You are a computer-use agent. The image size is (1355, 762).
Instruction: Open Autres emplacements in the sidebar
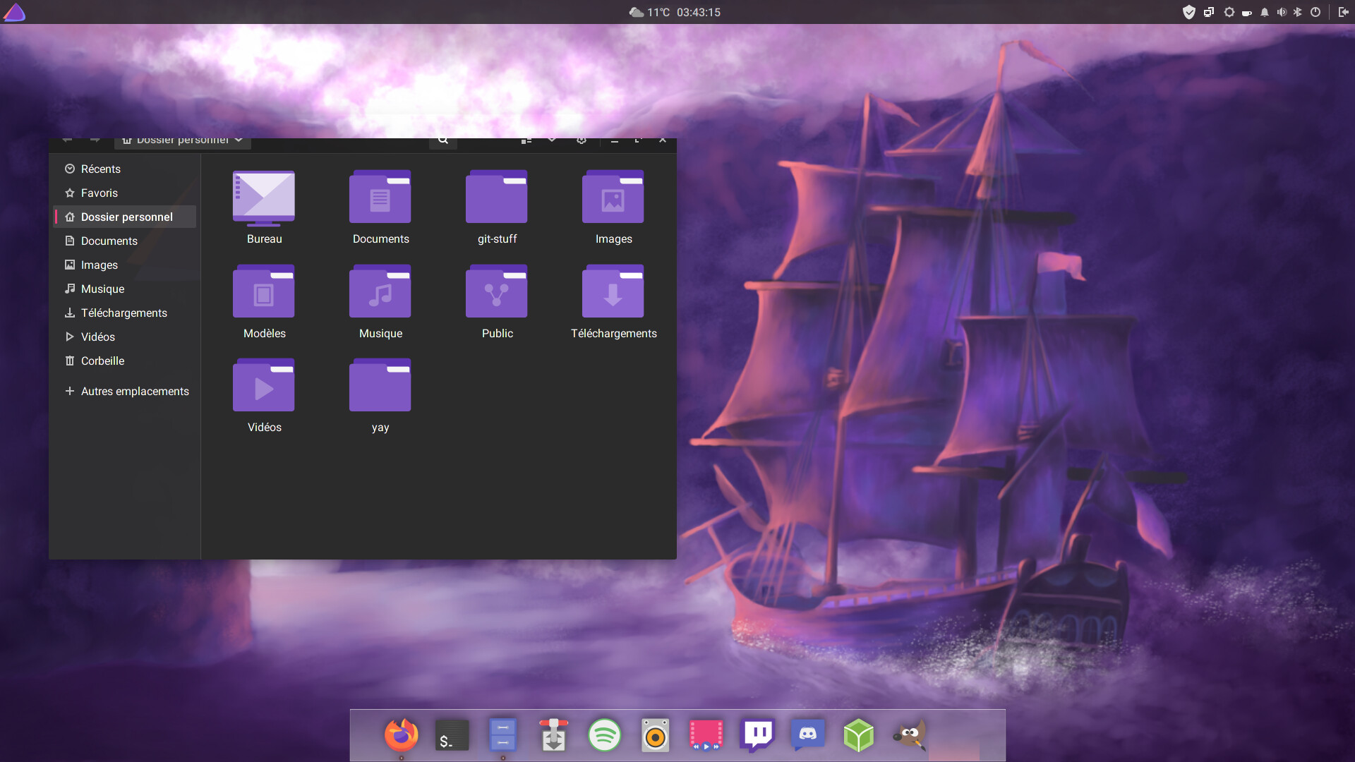point(125,391)
